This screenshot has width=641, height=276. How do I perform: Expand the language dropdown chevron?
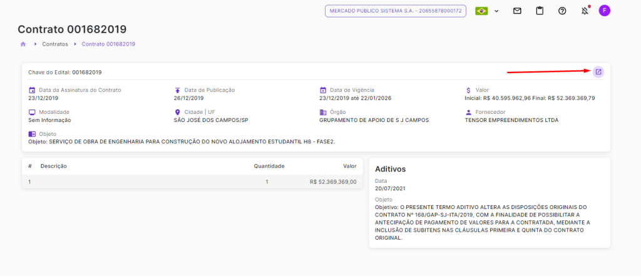495,11
